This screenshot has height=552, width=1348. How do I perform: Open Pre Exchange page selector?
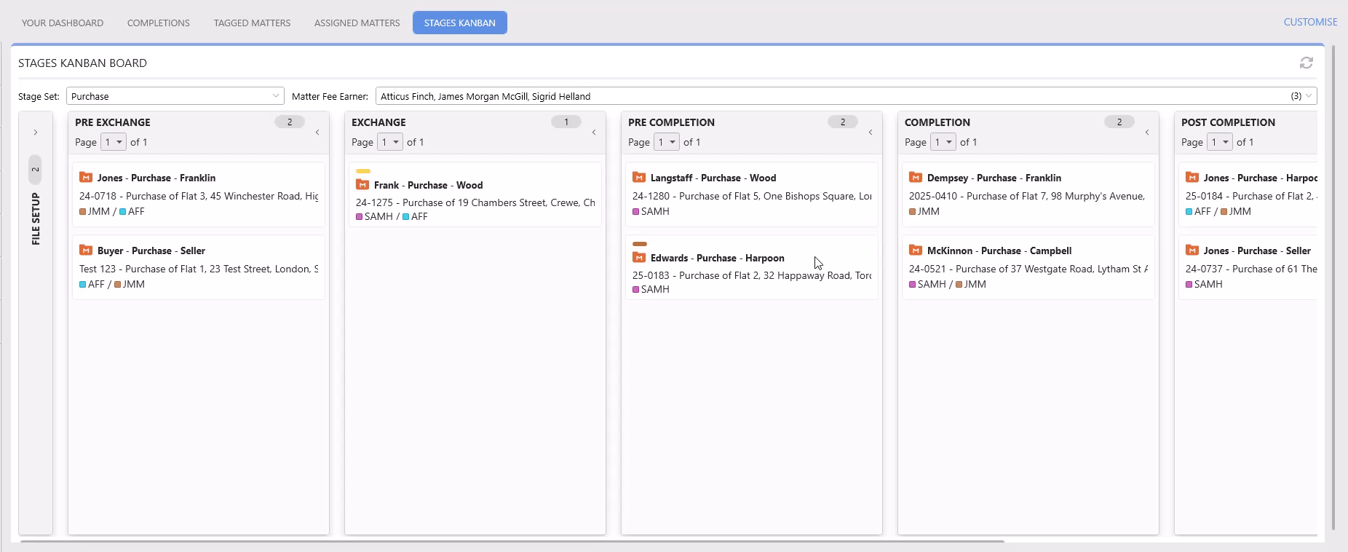click(114, 142)
